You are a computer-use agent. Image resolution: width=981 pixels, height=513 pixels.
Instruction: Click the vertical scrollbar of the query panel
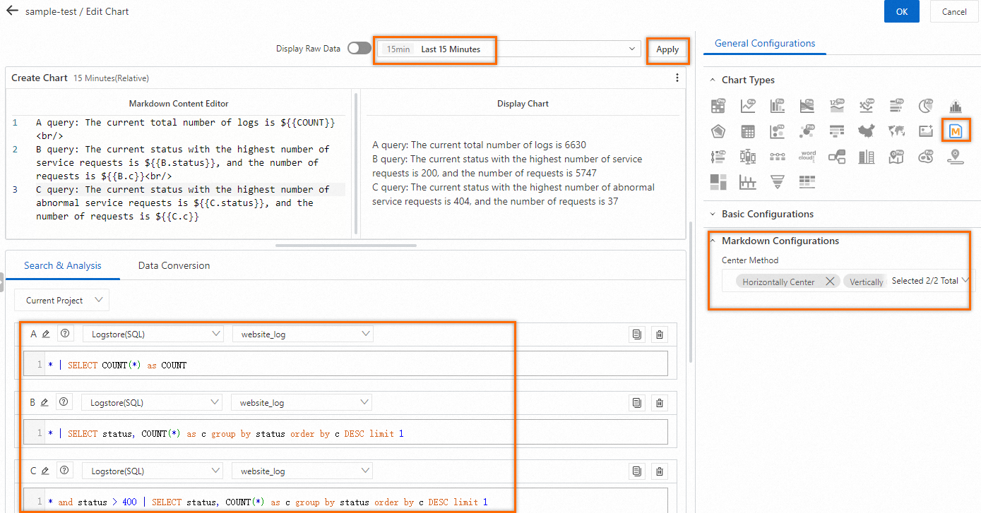(691, 291)
